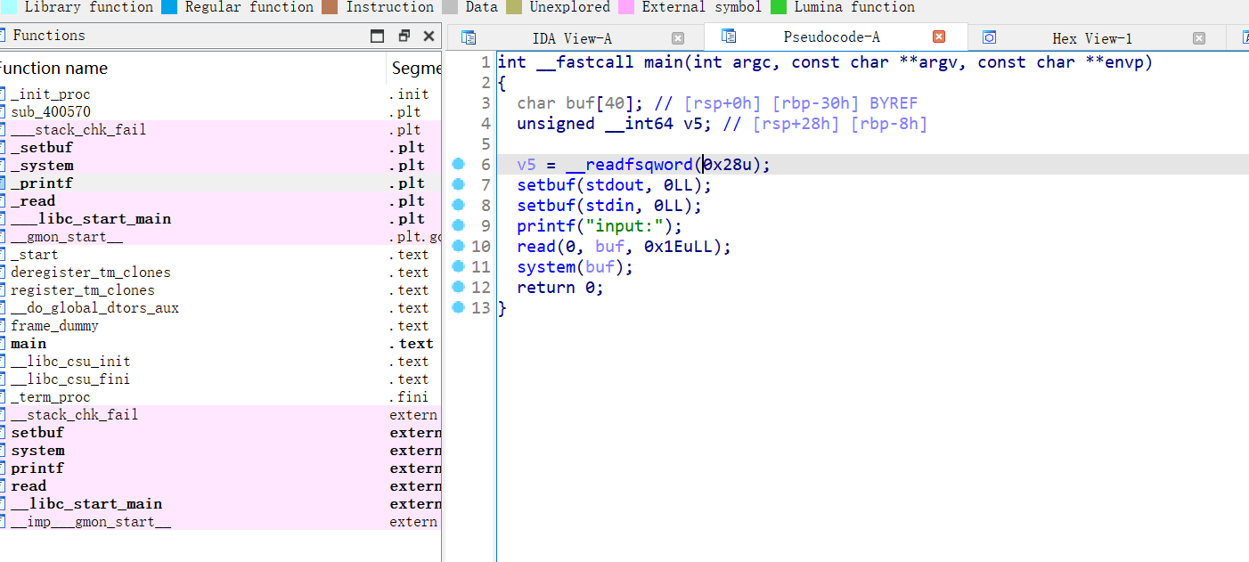Screen dimensions: 1249x562
Task: Close the Hex View-1 tab
Action: [x=1199, y=38]
